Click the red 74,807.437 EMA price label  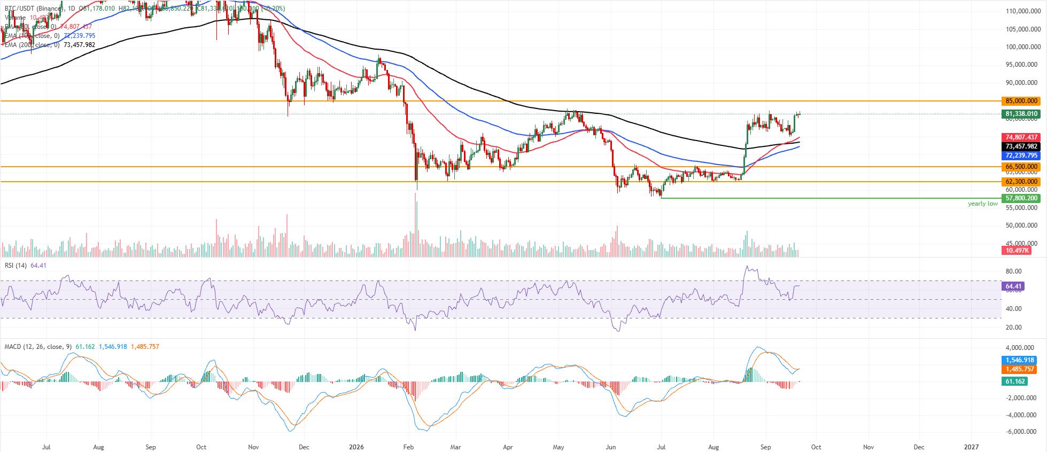(1021, 137)
